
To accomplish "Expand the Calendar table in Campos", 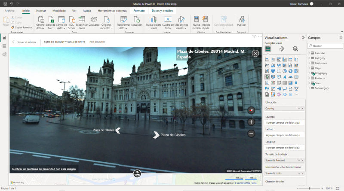I will point(309,53).
